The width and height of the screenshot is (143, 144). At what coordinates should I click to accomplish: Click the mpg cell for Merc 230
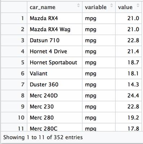pos(99,107)
